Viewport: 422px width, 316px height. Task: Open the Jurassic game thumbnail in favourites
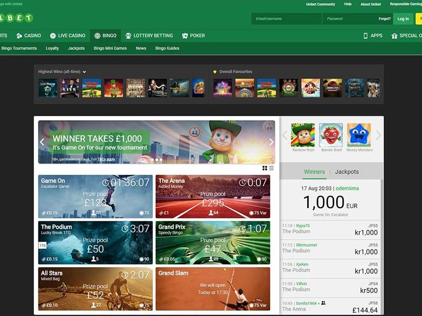point(332,88)
